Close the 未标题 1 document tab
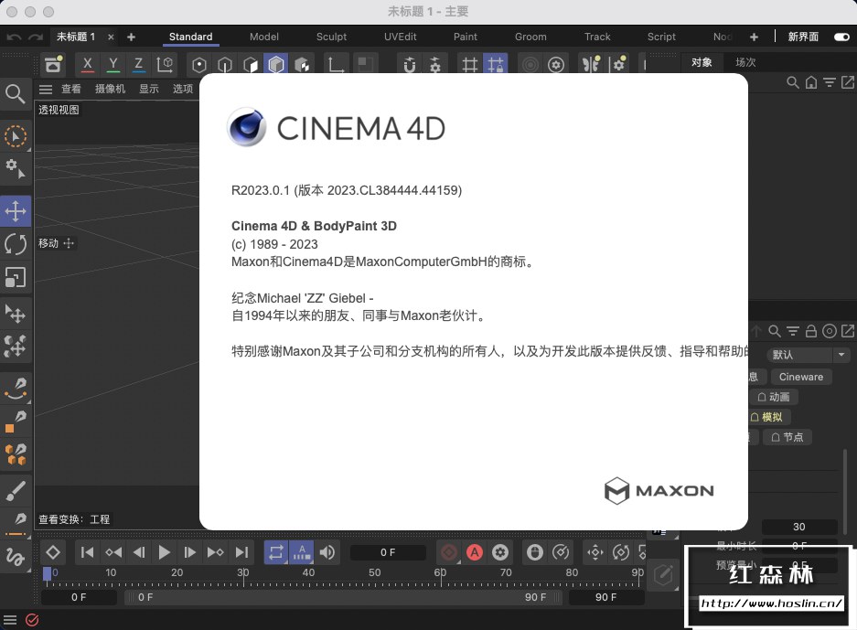Image resolution: width=857 pixels, height=630 pixels. pyautogui.click(x=111, y=37)
